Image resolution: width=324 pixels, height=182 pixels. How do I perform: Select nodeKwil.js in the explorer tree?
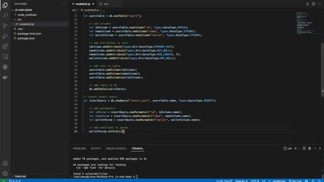[x=26, y=24]
